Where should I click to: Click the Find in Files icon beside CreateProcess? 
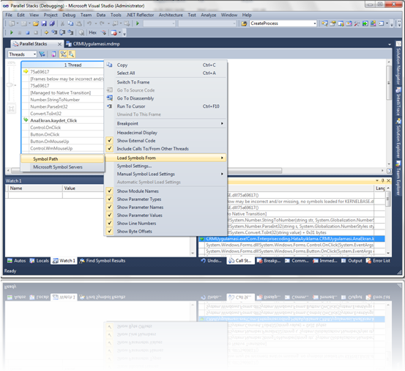[244, 23]
